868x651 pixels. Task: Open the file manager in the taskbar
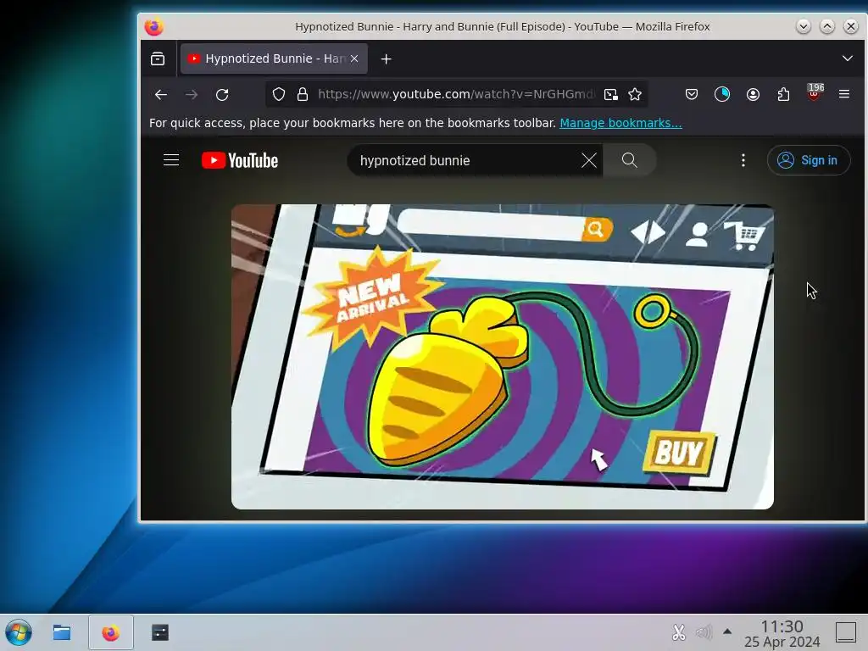[61, 632]
